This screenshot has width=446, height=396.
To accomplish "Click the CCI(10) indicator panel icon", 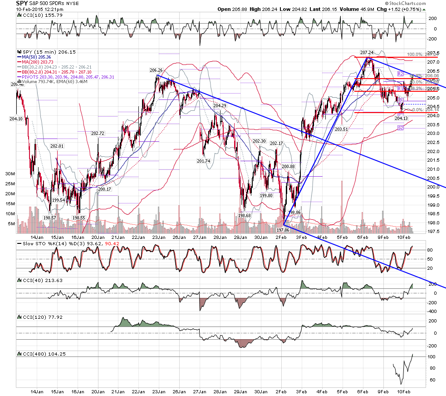I will pyautogui.click(x=20, y=15).
